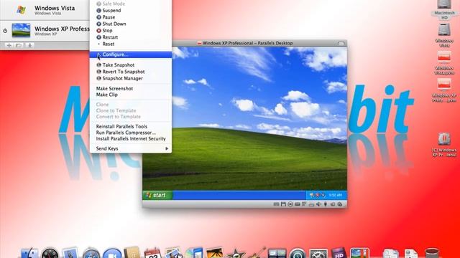Open System Preferences gear in dock
This screenshot has height=258, width=460.
pos(318,253)
